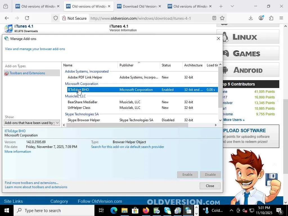This screenshot has height=216, width=288.
Task: Click the Close button in Manage Add-ons
Action: point(210,186)
